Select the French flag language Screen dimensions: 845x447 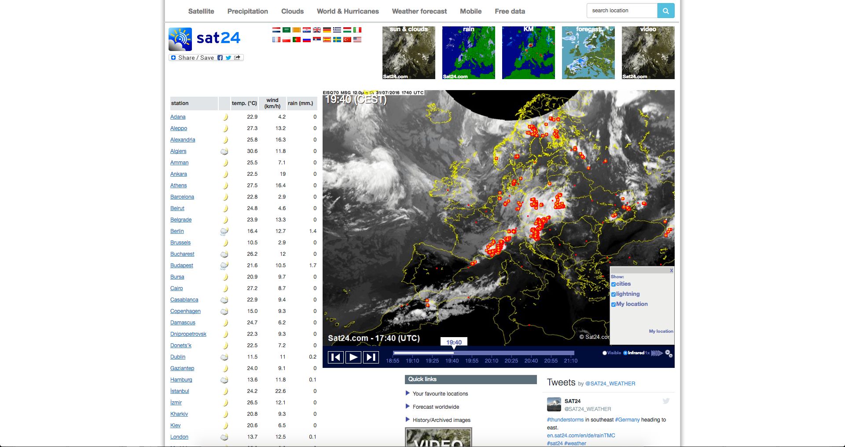276,40
